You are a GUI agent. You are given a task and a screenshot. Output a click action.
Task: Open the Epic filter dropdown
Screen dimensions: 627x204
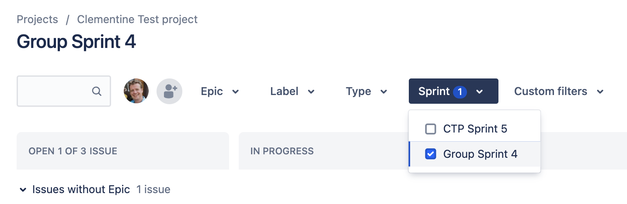pyautogui.click(x=220, y=91)
